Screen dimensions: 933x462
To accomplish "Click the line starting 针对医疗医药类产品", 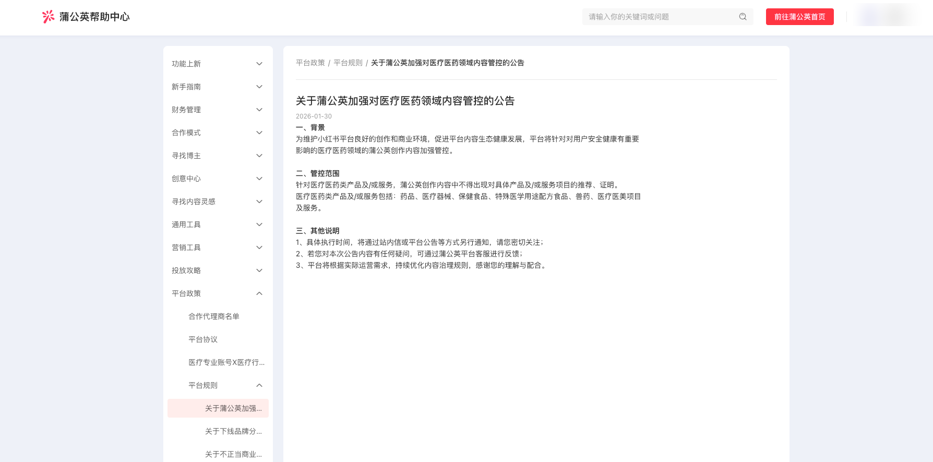I will (x=459, y=185).
